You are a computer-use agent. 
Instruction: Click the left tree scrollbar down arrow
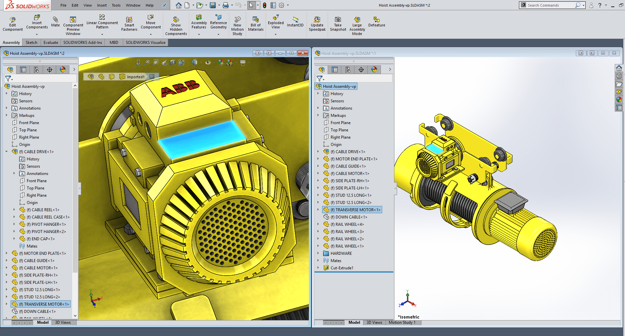[75, 316]
